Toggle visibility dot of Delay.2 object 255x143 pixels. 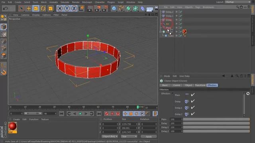pyautogui.click(x=177, y=12)
